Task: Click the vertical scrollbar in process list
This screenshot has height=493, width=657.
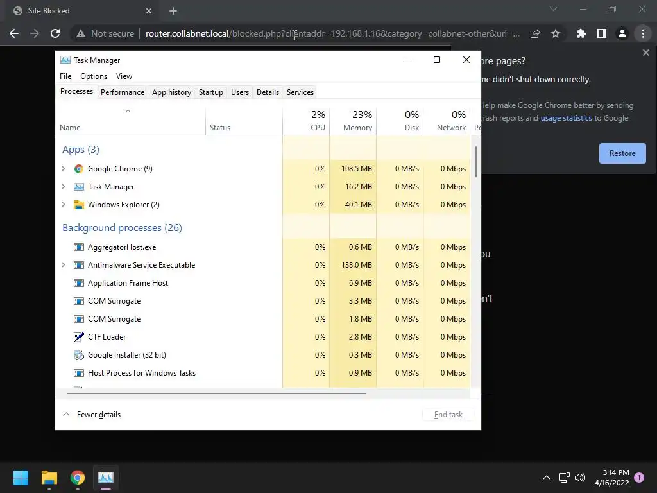Action: tap(475, 161)
